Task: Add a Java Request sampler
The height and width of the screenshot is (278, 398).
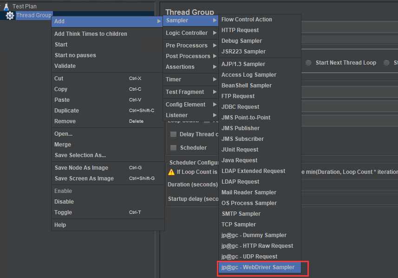Action: 260,160
